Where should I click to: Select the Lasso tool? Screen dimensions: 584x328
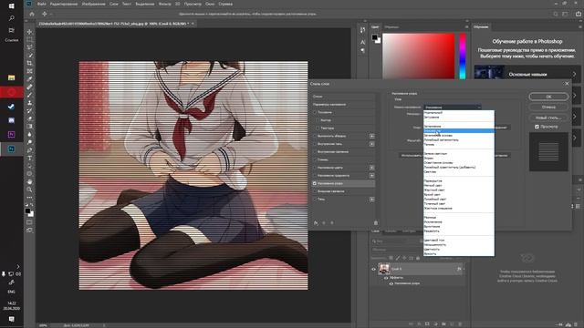pyautogui.click(x=29, y=47)
